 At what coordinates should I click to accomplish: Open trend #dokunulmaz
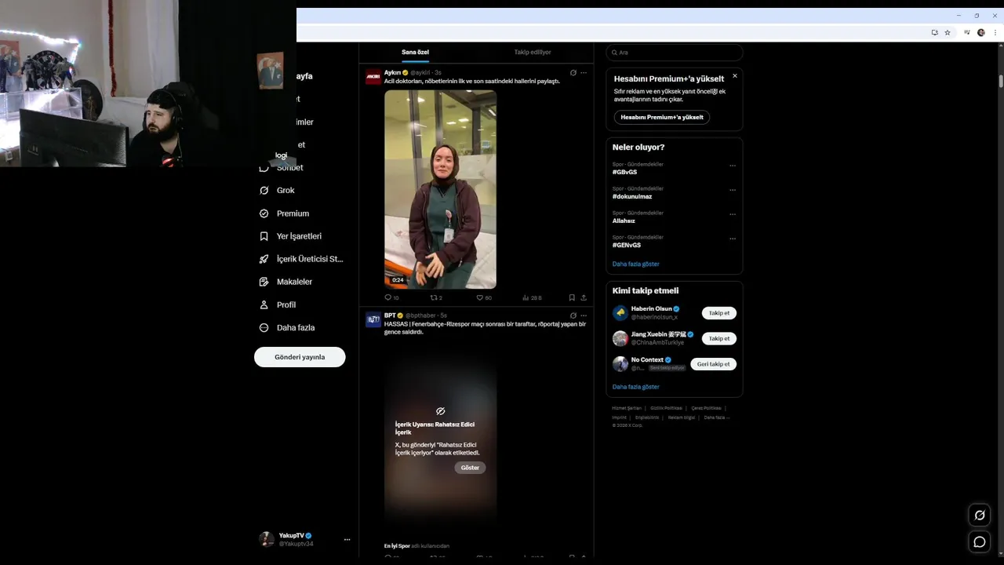coord(632,196)
